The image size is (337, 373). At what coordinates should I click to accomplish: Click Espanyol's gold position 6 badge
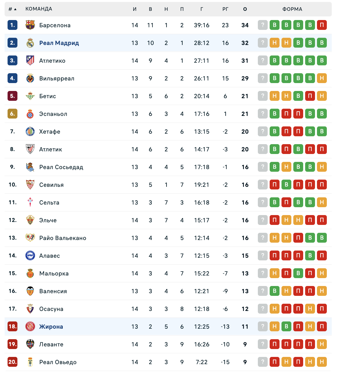click(12, 114)
